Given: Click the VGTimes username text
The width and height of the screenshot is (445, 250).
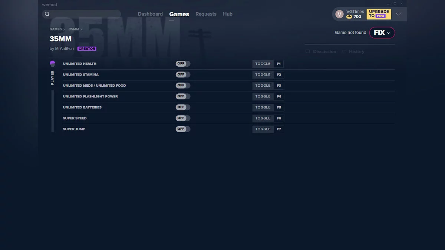Looking at the screenshot, I should click(355, 11).
